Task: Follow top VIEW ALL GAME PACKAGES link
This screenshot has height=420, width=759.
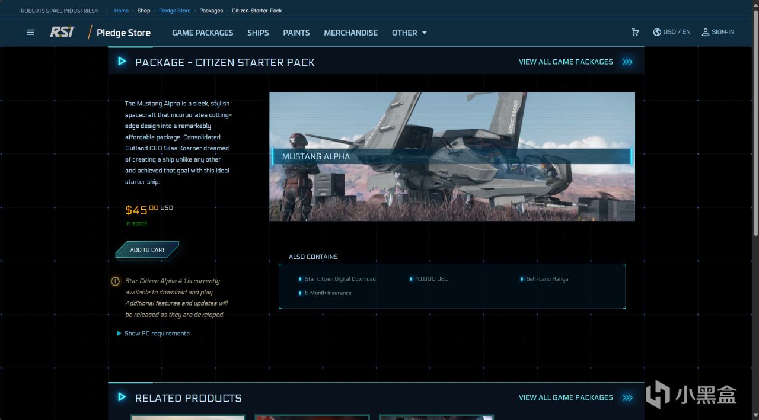Action: pyautogui.click(x=566, y=62)
